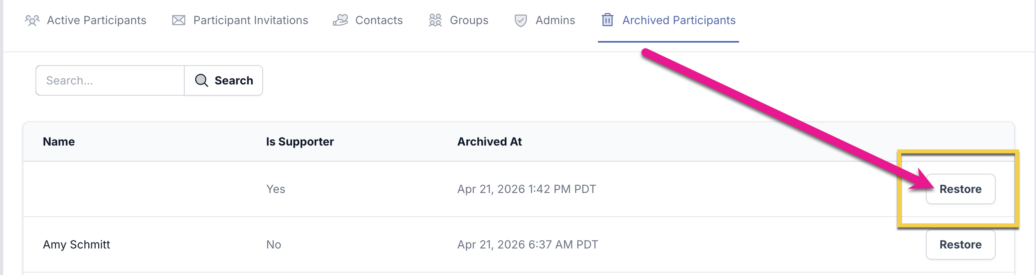This screenshot has height=275, width=1036.
Task: Switch to Participant Invitations tab
Action: pos(251,20)
